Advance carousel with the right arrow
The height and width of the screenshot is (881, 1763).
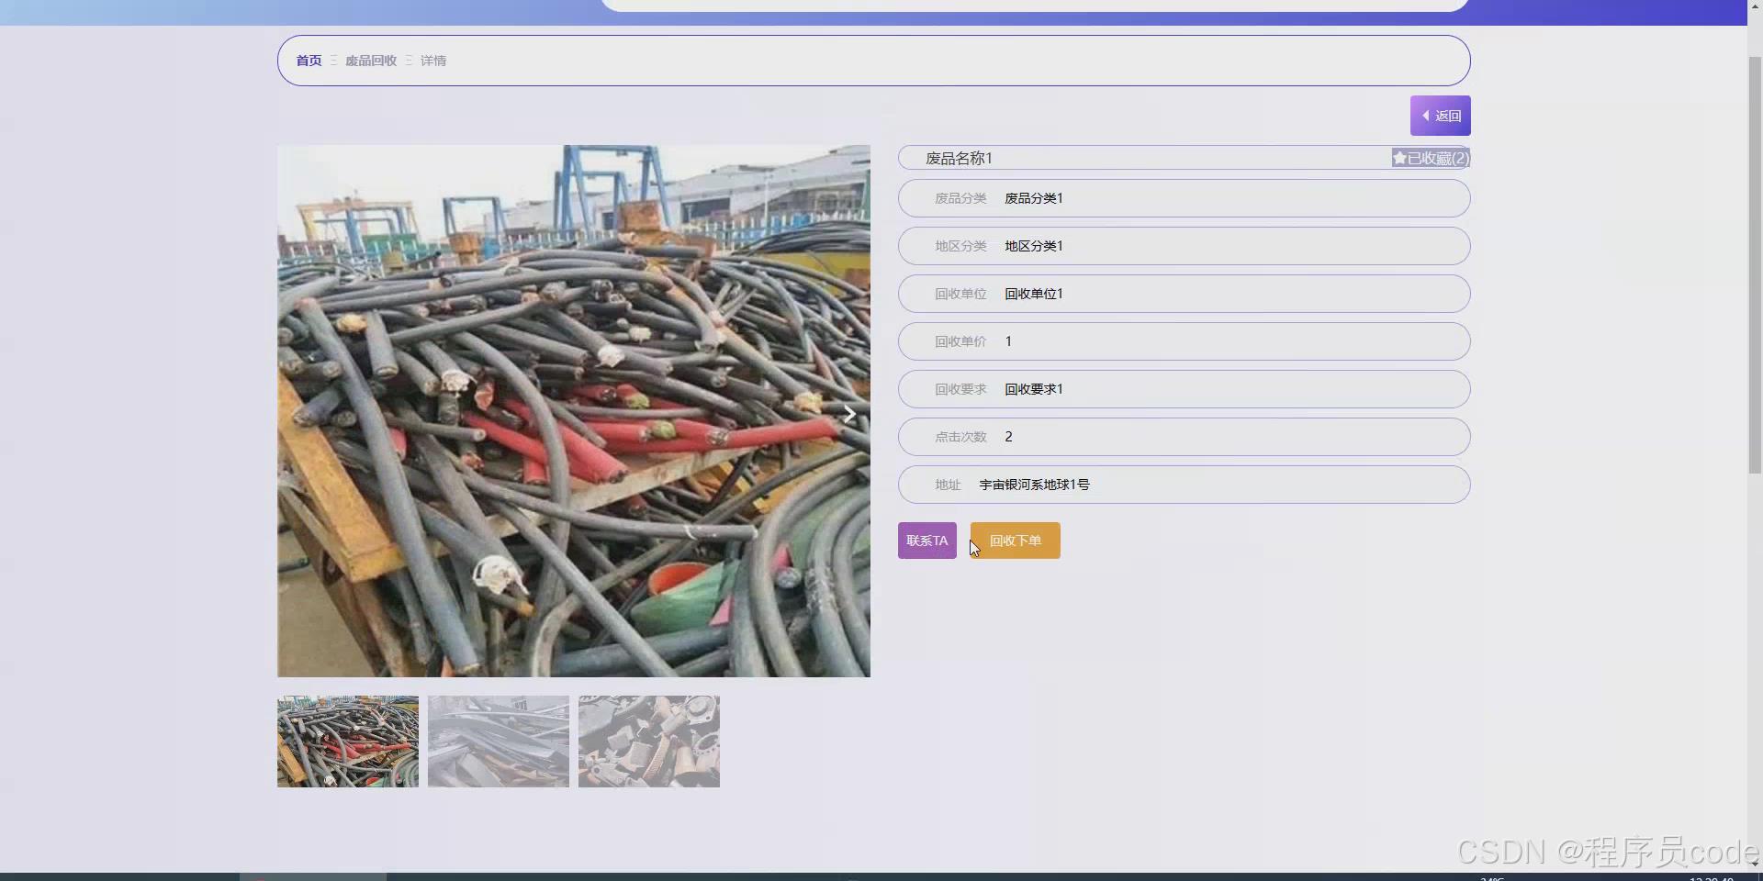849,414
